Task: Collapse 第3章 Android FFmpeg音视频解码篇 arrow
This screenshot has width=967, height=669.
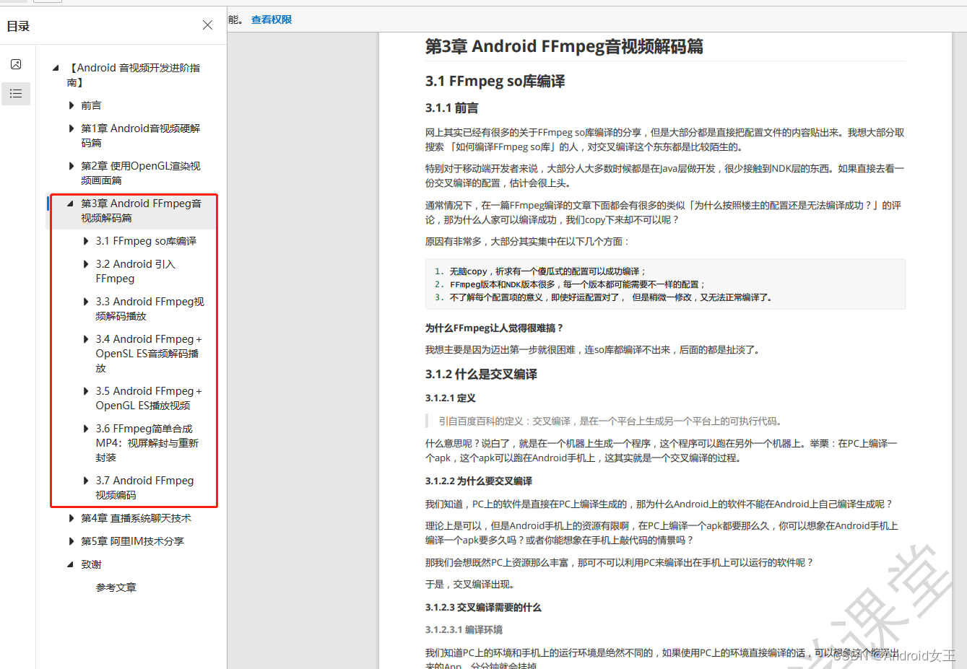Action: click(x=71, y=204)
